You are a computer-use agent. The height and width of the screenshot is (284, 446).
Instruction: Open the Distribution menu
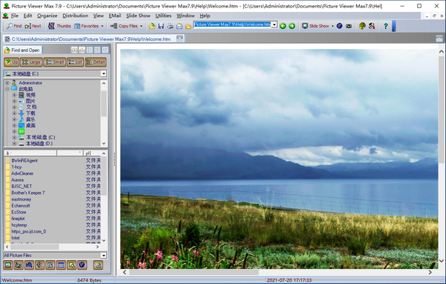tap(75, 16)
